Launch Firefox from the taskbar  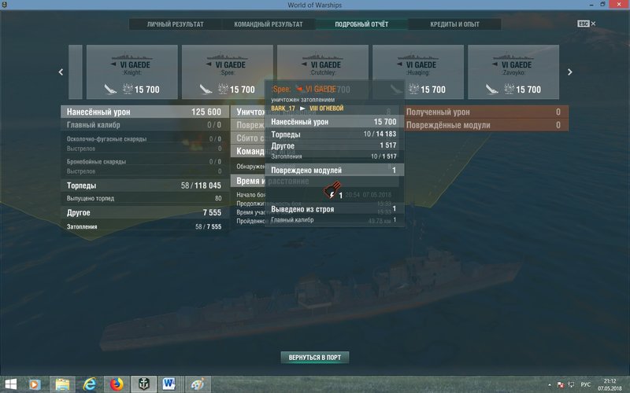pos(117,384)
